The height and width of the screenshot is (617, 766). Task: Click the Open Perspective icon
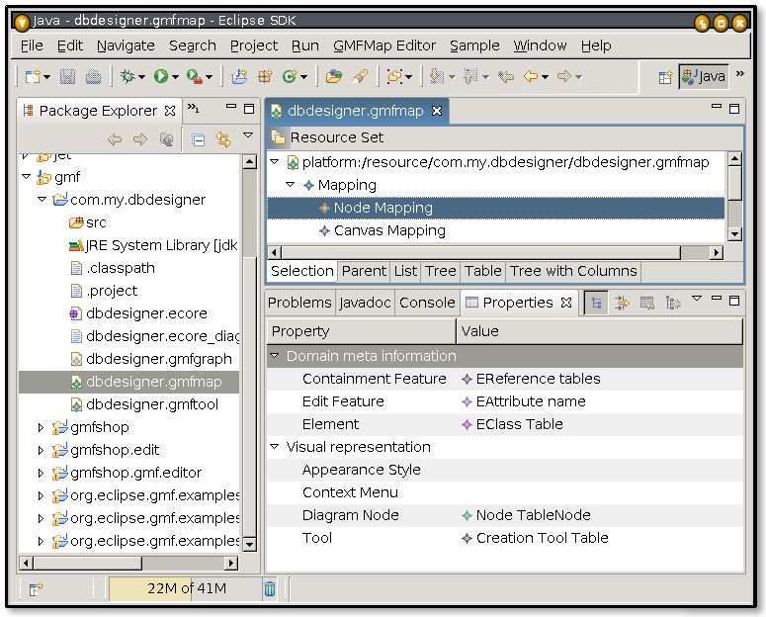coord(665,77)
